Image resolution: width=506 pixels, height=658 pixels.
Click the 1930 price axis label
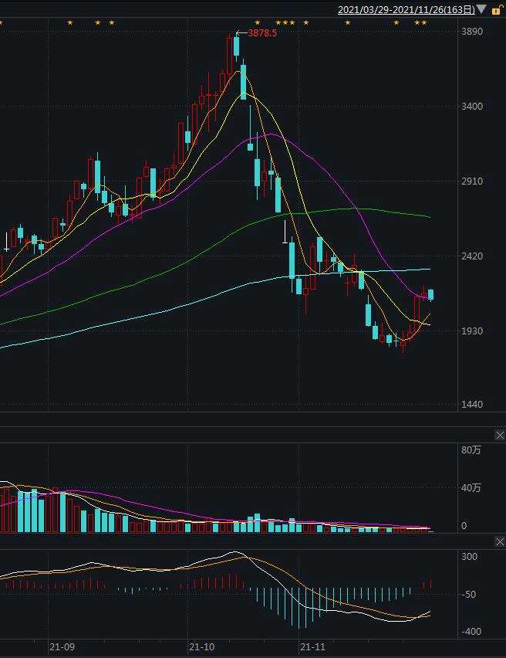(x=472, y=331)
